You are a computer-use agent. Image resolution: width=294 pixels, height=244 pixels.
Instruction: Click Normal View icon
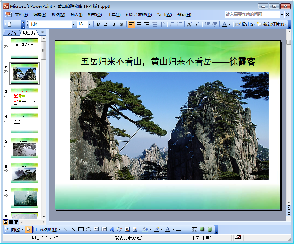[x=5, y=222]
